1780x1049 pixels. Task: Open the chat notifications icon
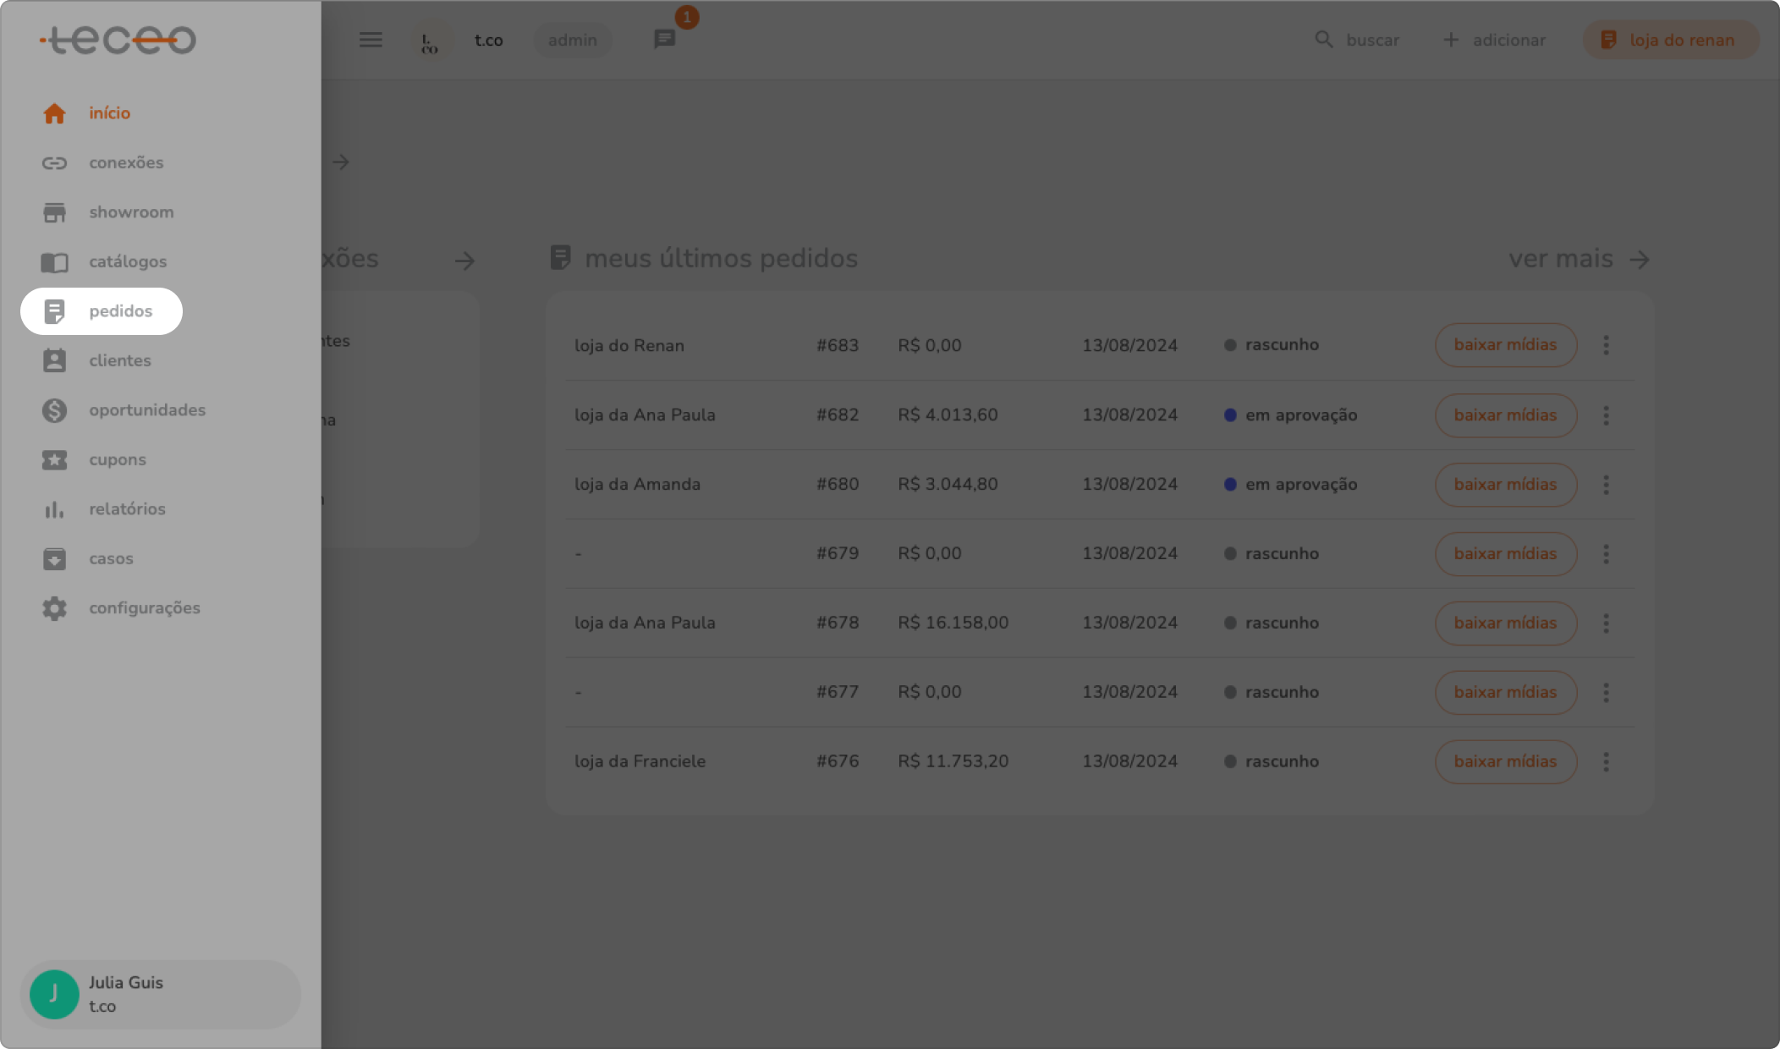click(665, 39)
